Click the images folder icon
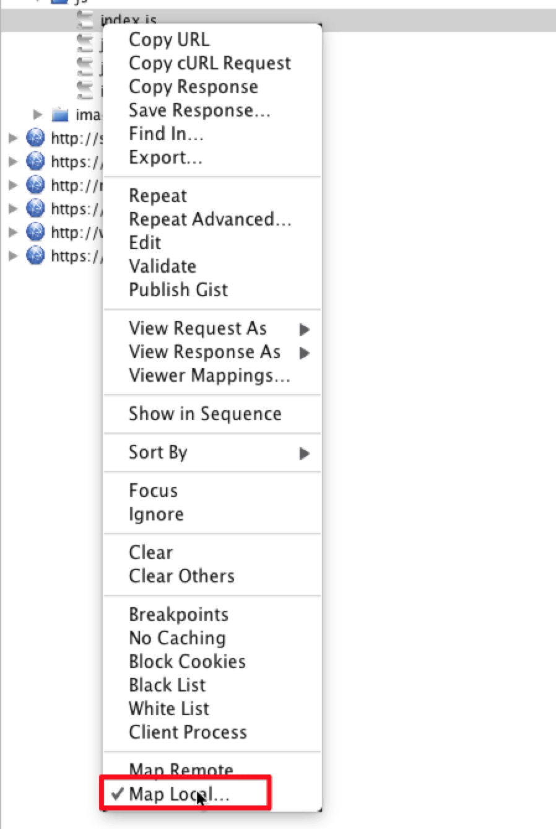Screen dimensions: 556x829 pyautogui.click(x=60, y=115)
